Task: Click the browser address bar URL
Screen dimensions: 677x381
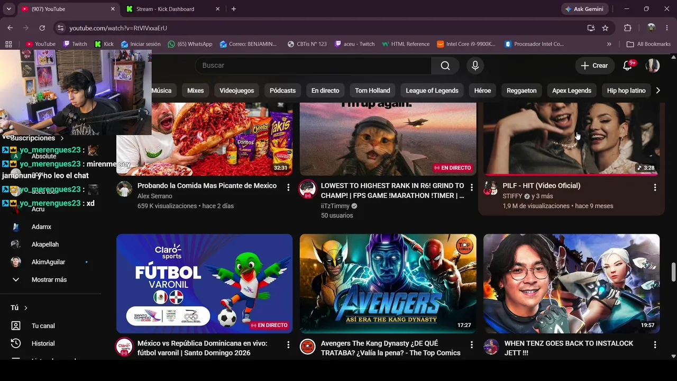Action: pyautogui.click(x=118, y=28)
